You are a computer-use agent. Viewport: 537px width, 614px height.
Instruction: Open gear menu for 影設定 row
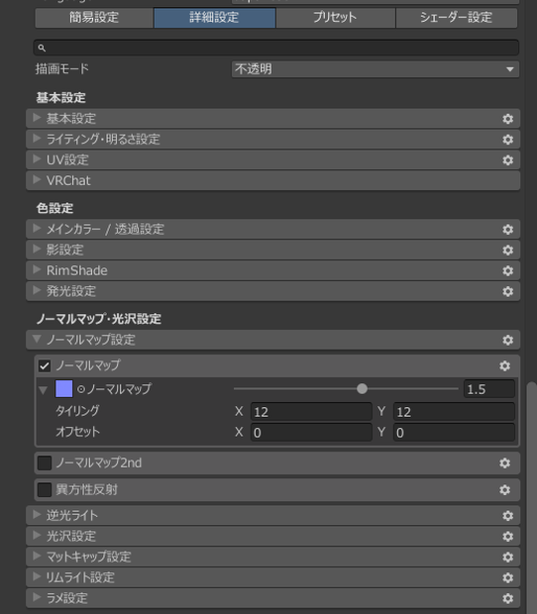pyautogui.click(x=507, y=250)
